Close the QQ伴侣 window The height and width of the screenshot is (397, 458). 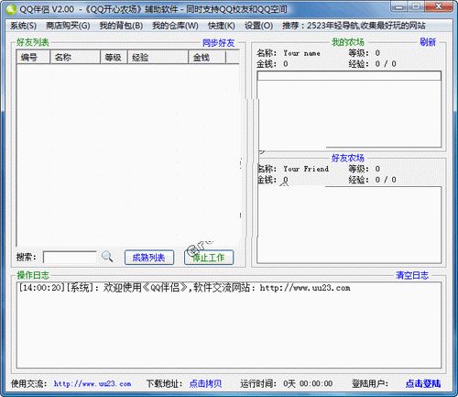[439, 6]
